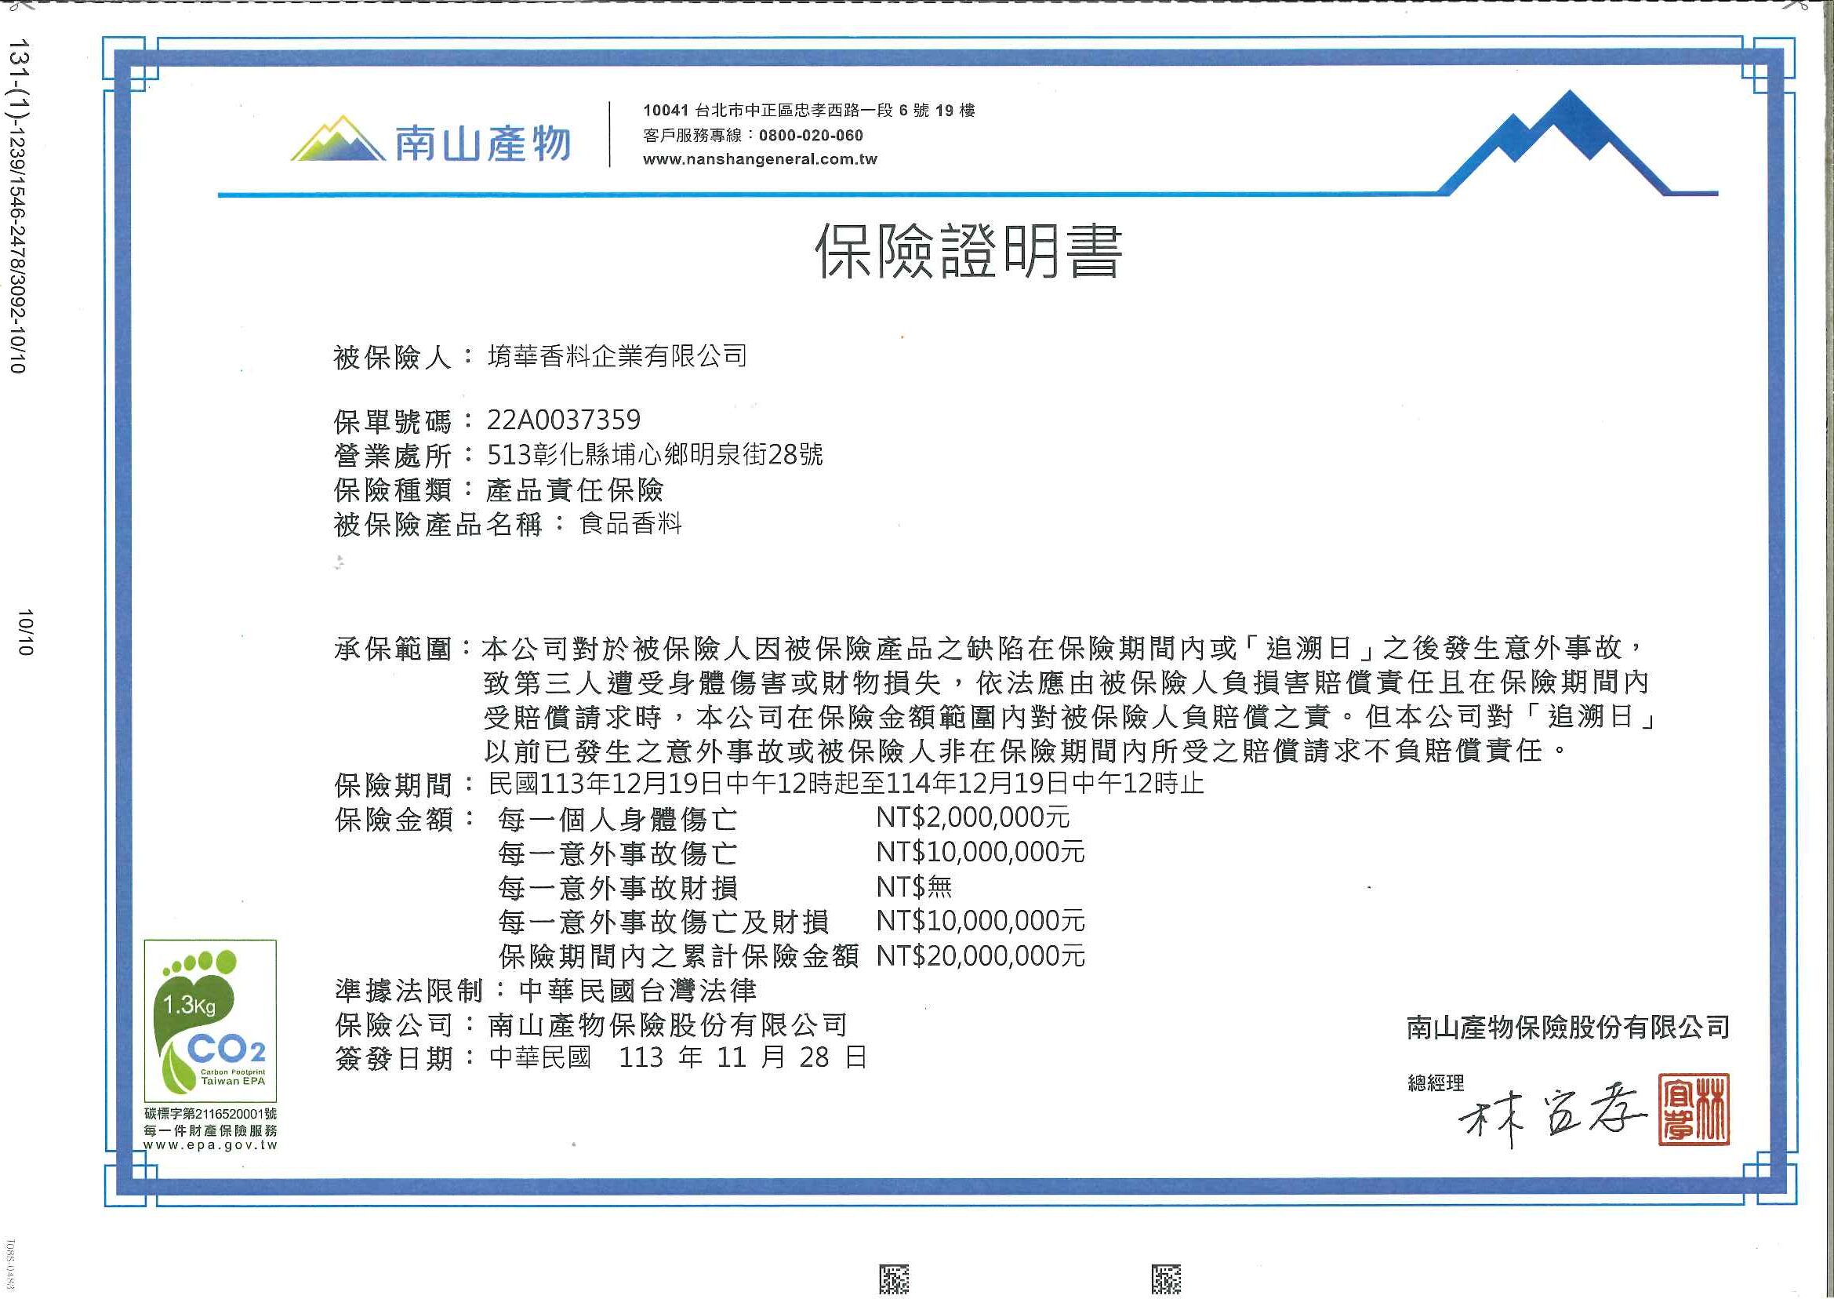Click the 被保險人 label

[x=393, y=357]
